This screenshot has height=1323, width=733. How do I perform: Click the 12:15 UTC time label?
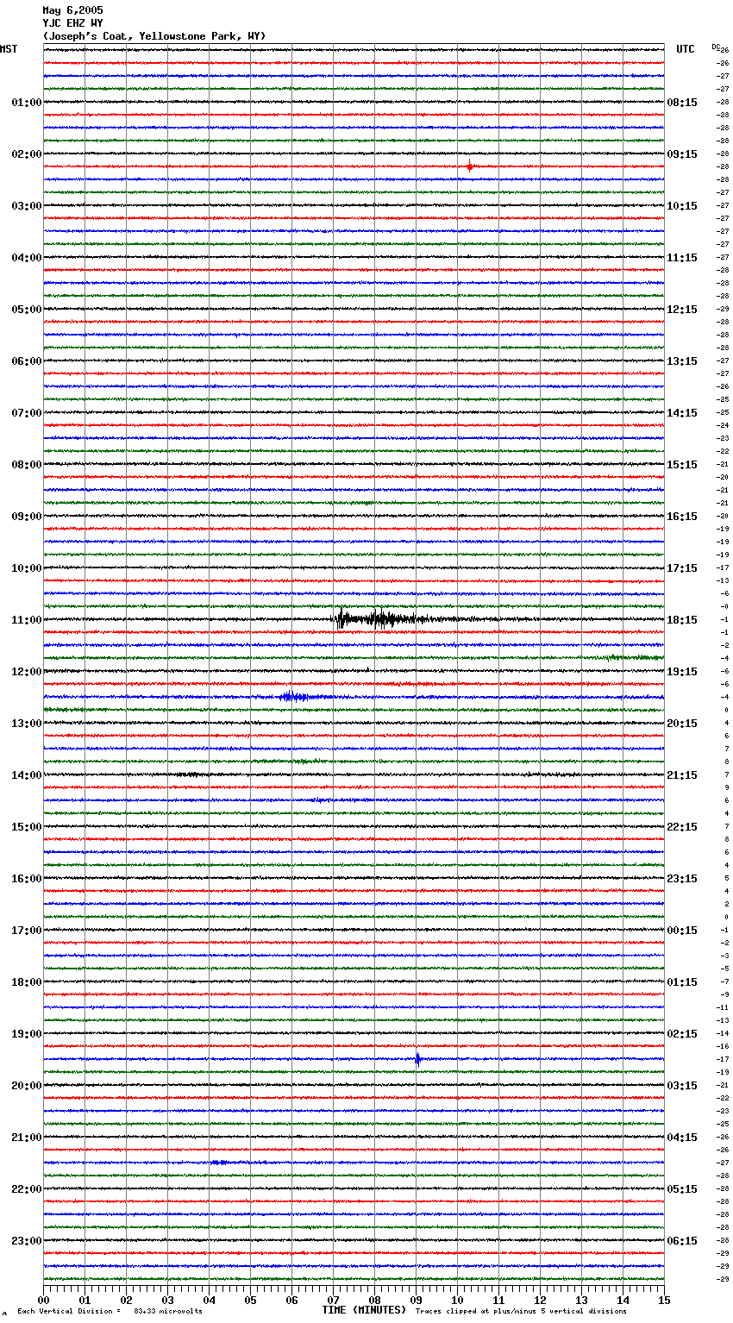682,310
